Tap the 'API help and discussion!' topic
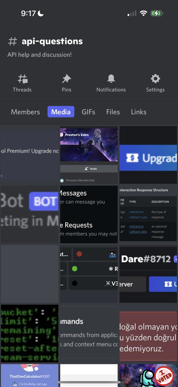 point(40,55)
